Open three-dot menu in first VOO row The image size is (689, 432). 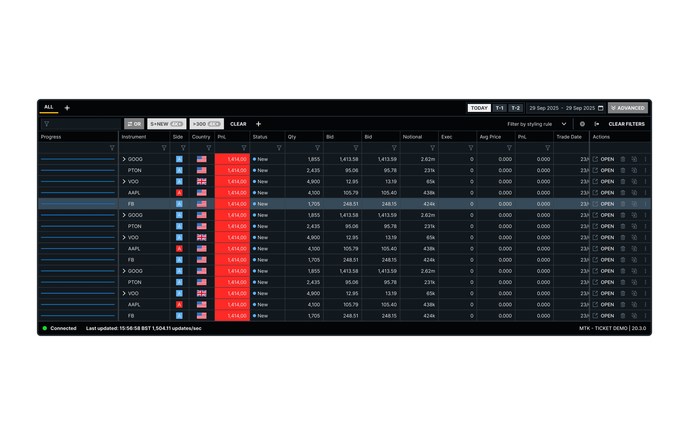[x=645, y=181]
